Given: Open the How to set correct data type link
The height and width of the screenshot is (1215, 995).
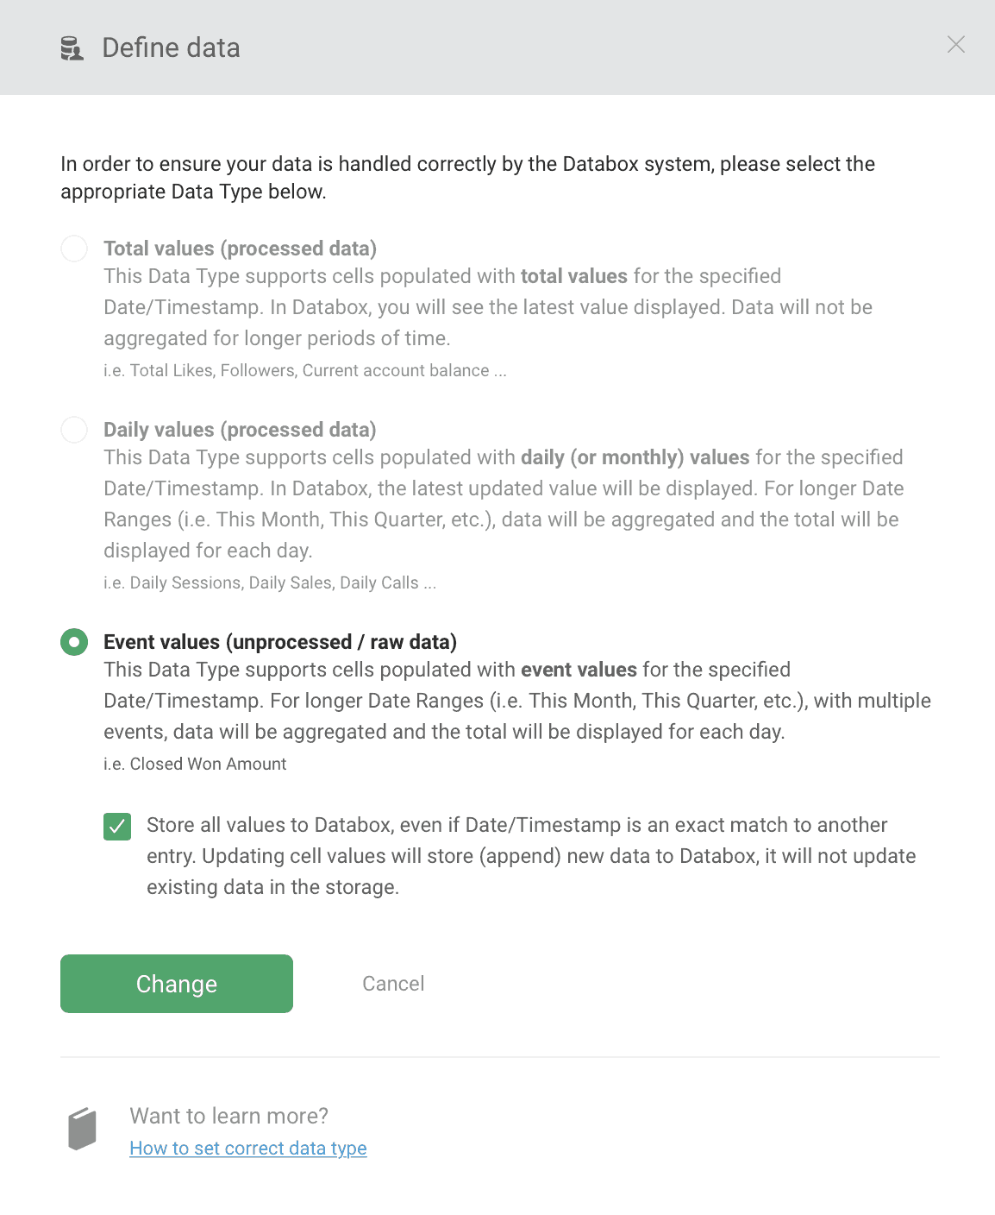Looking at the screenshot, I should [x=248, y=1149].
